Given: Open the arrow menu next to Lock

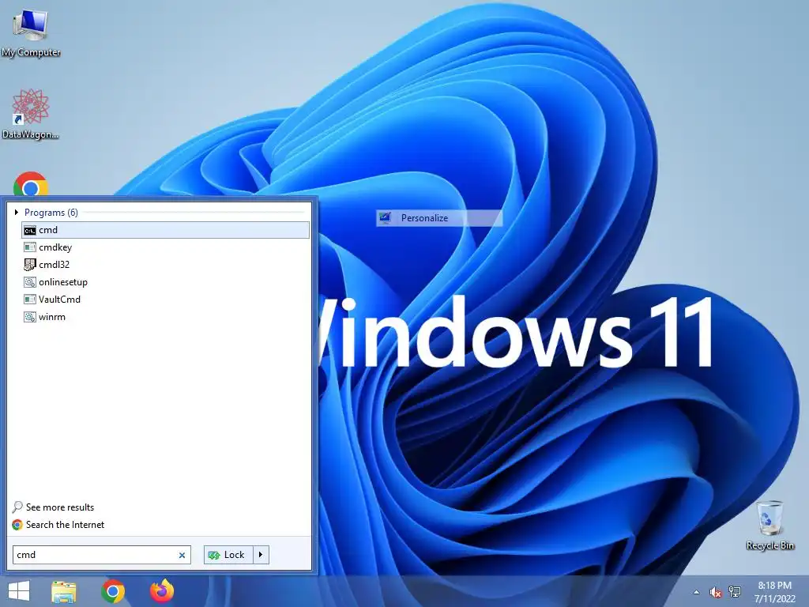Looking at the screenshot, I should click(x=261, y=555).
